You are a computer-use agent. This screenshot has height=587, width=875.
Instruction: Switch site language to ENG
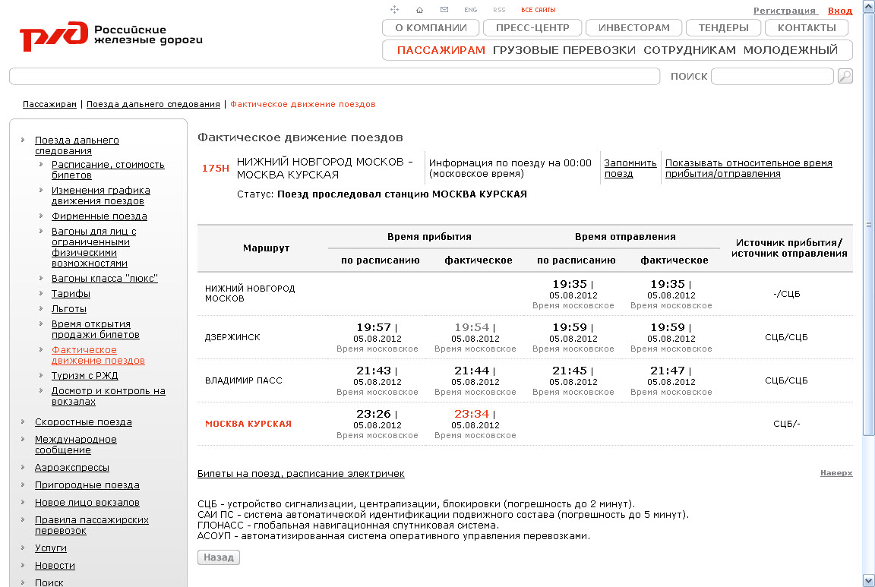470,10
